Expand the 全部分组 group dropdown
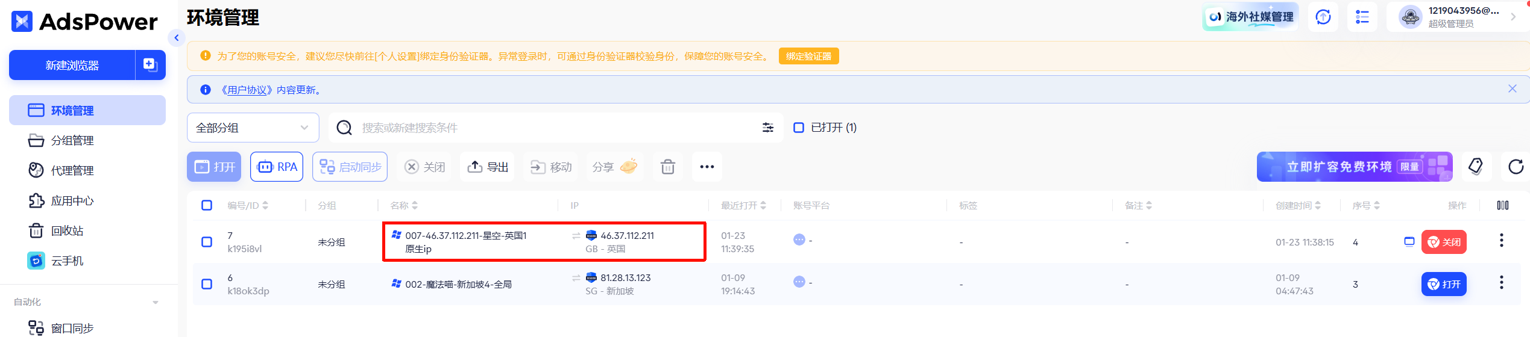Image resolution: width=1530 pixels, height=337 pixels. 253,128
